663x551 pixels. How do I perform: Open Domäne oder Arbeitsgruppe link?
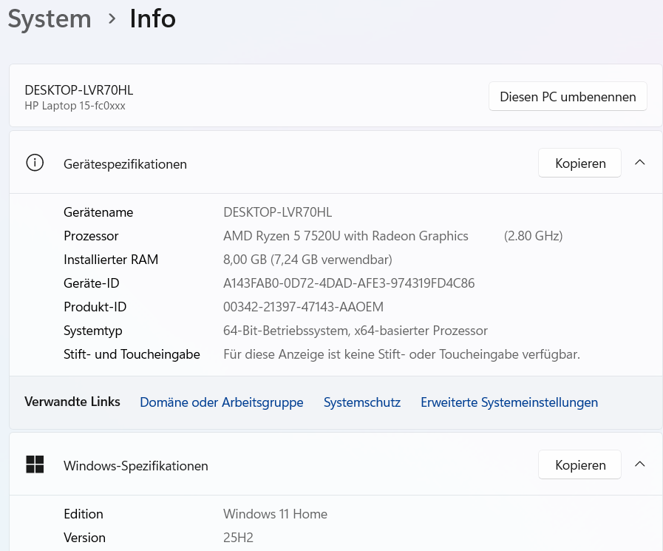click(x=222, y=402)
